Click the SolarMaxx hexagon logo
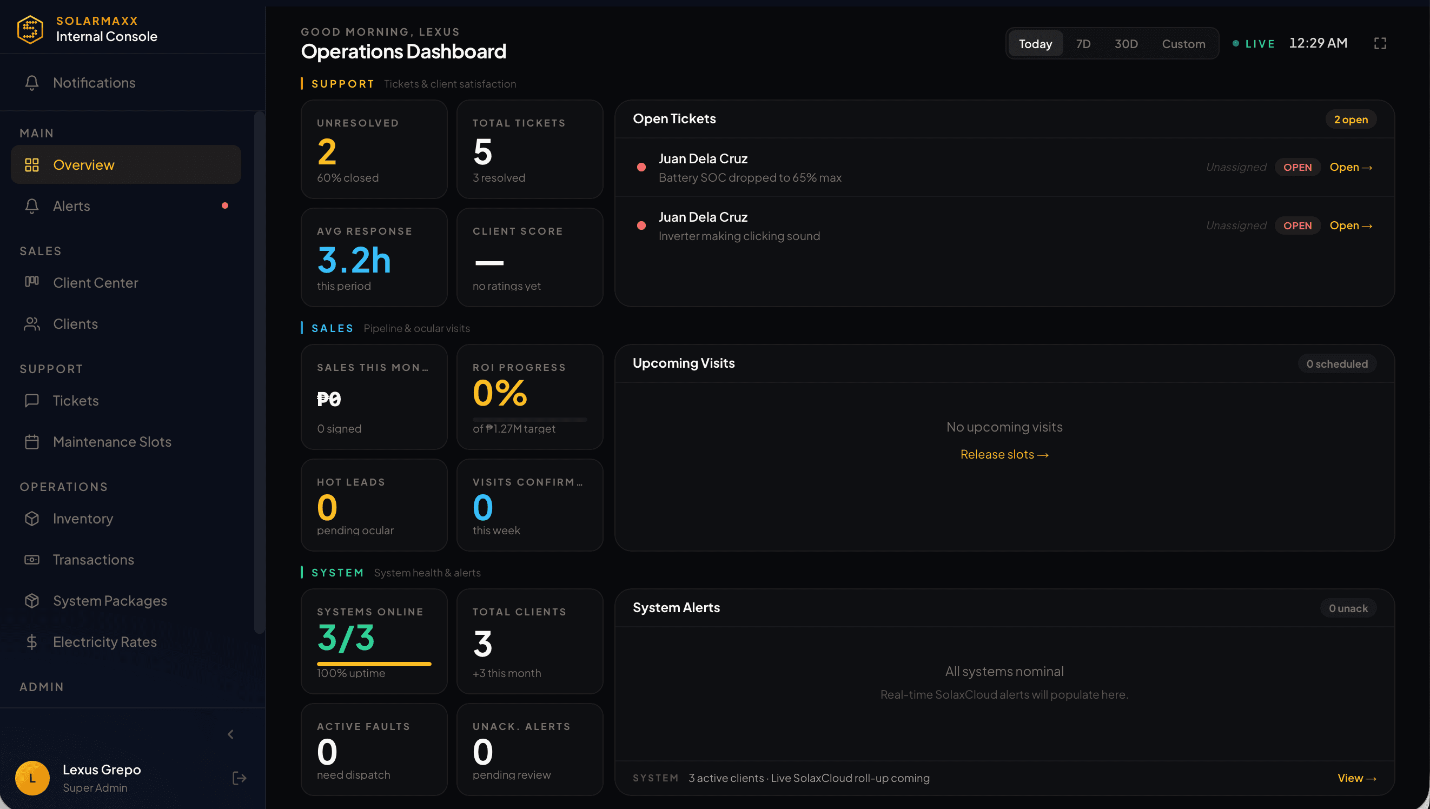Image resolution: width=1430 pixels, height=809 pixels. [30, 29]
